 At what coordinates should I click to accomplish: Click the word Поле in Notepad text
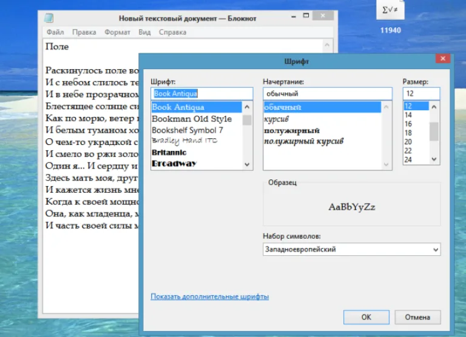(x=57, y=47)
